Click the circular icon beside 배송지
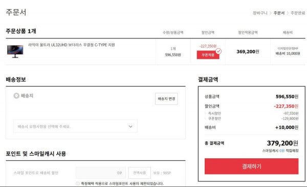Viewport: 307px width, 187px height. pyautogui.click(x=16, y=96)
